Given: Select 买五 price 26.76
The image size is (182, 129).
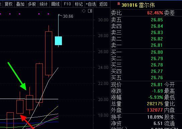Looking at the screenshot, I should [x=157, y=78].
